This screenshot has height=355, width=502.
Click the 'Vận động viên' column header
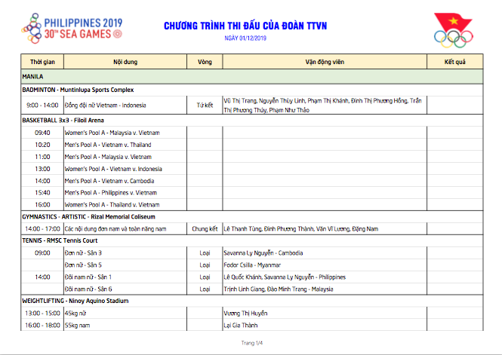coord(325,62)
